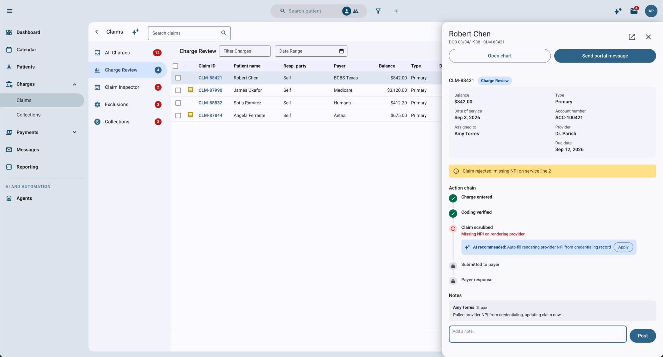Open the Filter Charges dropdown
The height and width of the screenshot is (357, 663).
pos(245,51)
